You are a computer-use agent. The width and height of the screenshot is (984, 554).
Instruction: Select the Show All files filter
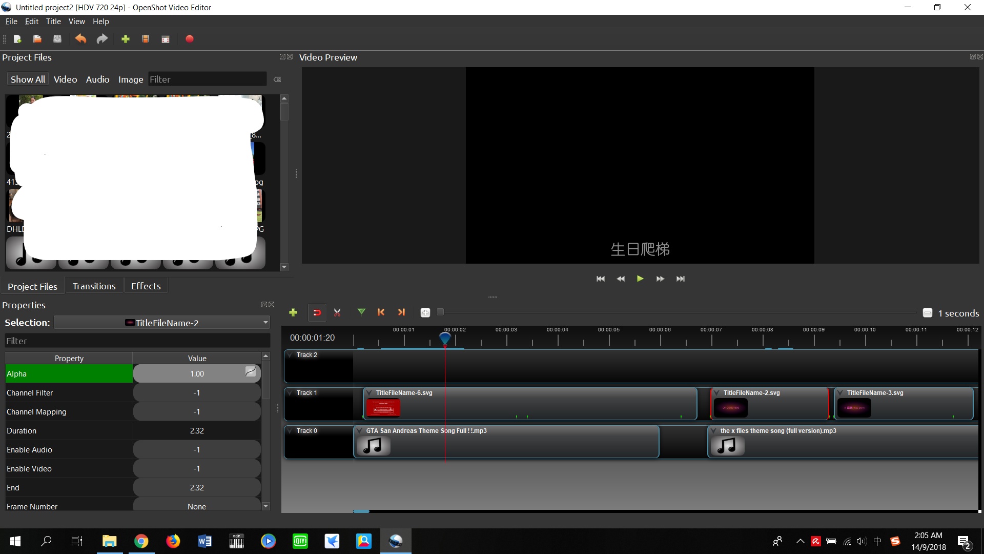(x=28, y=80)
